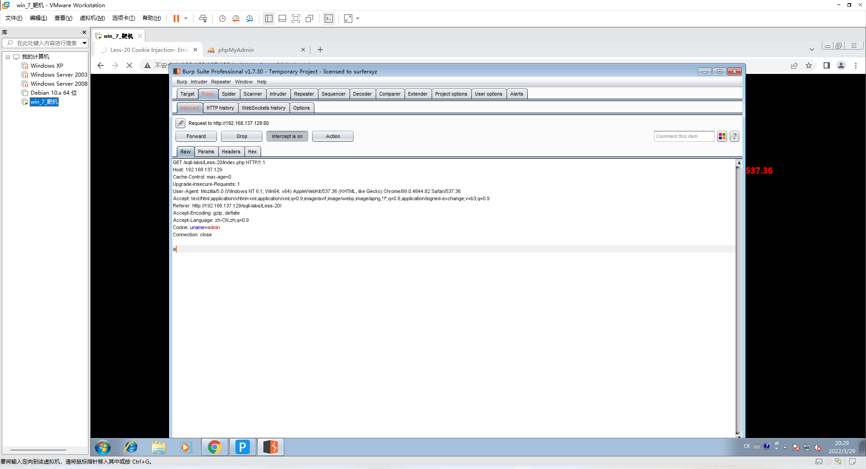Toggle the thumbnail bar view icon
Viewport: 866px width, 469px height.
[x=282, y=18]
